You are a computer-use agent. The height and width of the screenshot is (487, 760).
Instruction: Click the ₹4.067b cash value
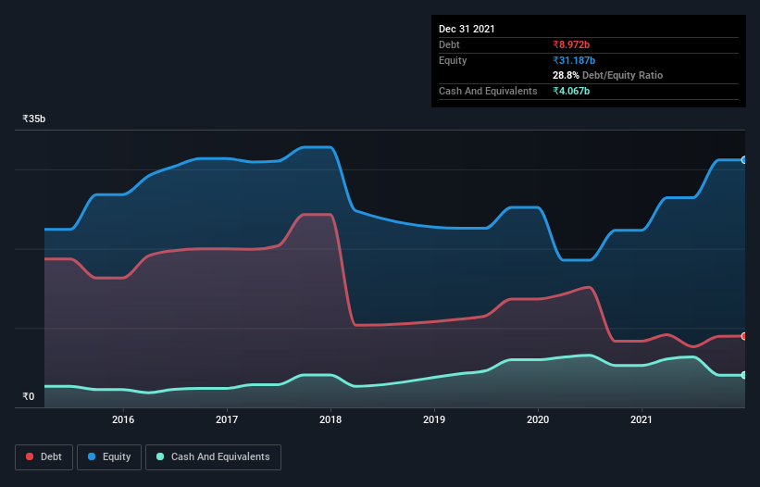(571, 91)
